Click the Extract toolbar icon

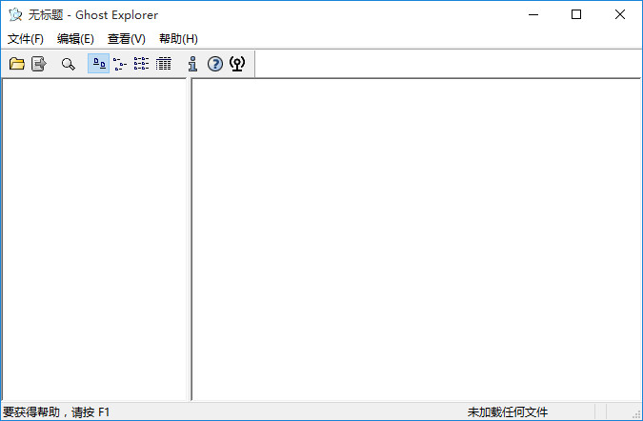click(39, 64)
